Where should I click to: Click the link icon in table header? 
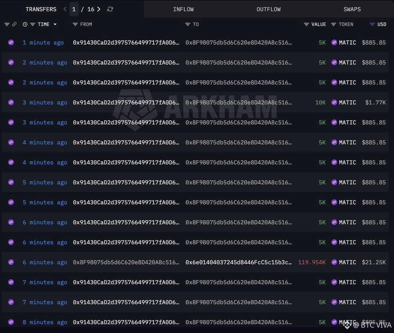coord(14,24)
